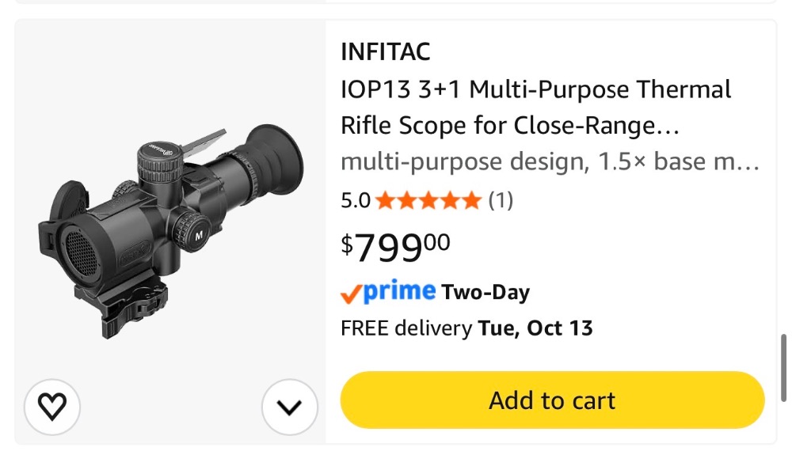The height and width of the screenshot is (451, 792).
Task: Open the INFITAC brand name link
Action: 386,51
